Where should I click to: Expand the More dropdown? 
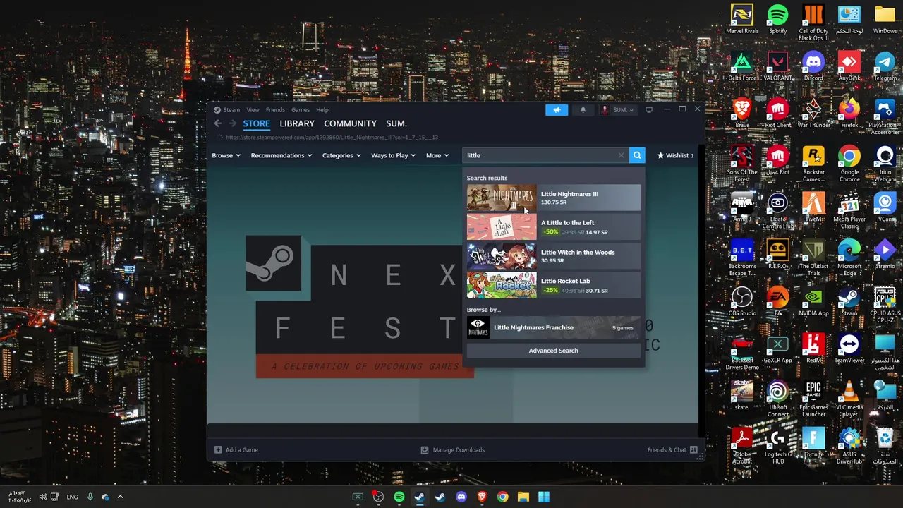click(x=437, y=155)
